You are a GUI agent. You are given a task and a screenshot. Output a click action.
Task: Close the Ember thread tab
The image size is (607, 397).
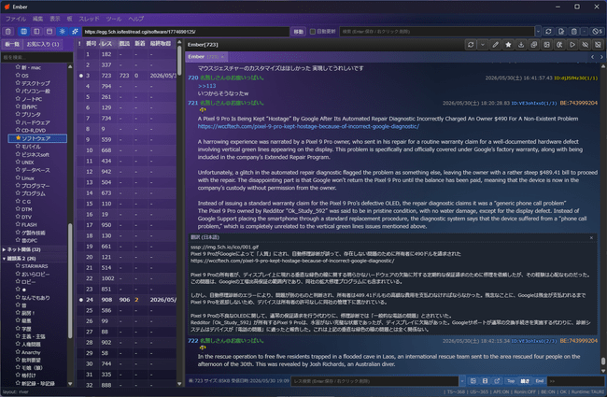(x=222, y=57)
